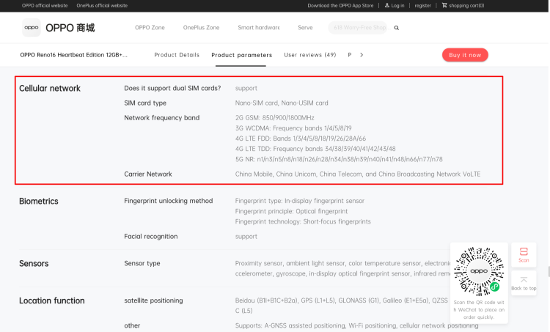Screen dimensions: 550x332
Task: Click 'Does it support dual SIM cards?' label
Action: (172, 89)
